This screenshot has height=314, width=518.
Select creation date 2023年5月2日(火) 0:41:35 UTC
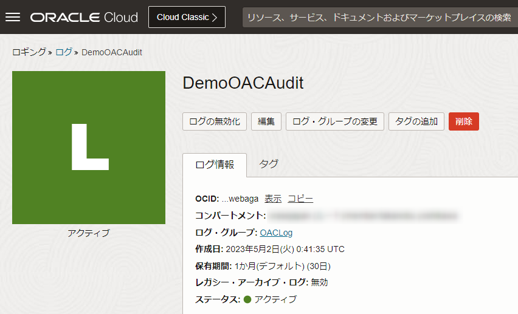285,249
